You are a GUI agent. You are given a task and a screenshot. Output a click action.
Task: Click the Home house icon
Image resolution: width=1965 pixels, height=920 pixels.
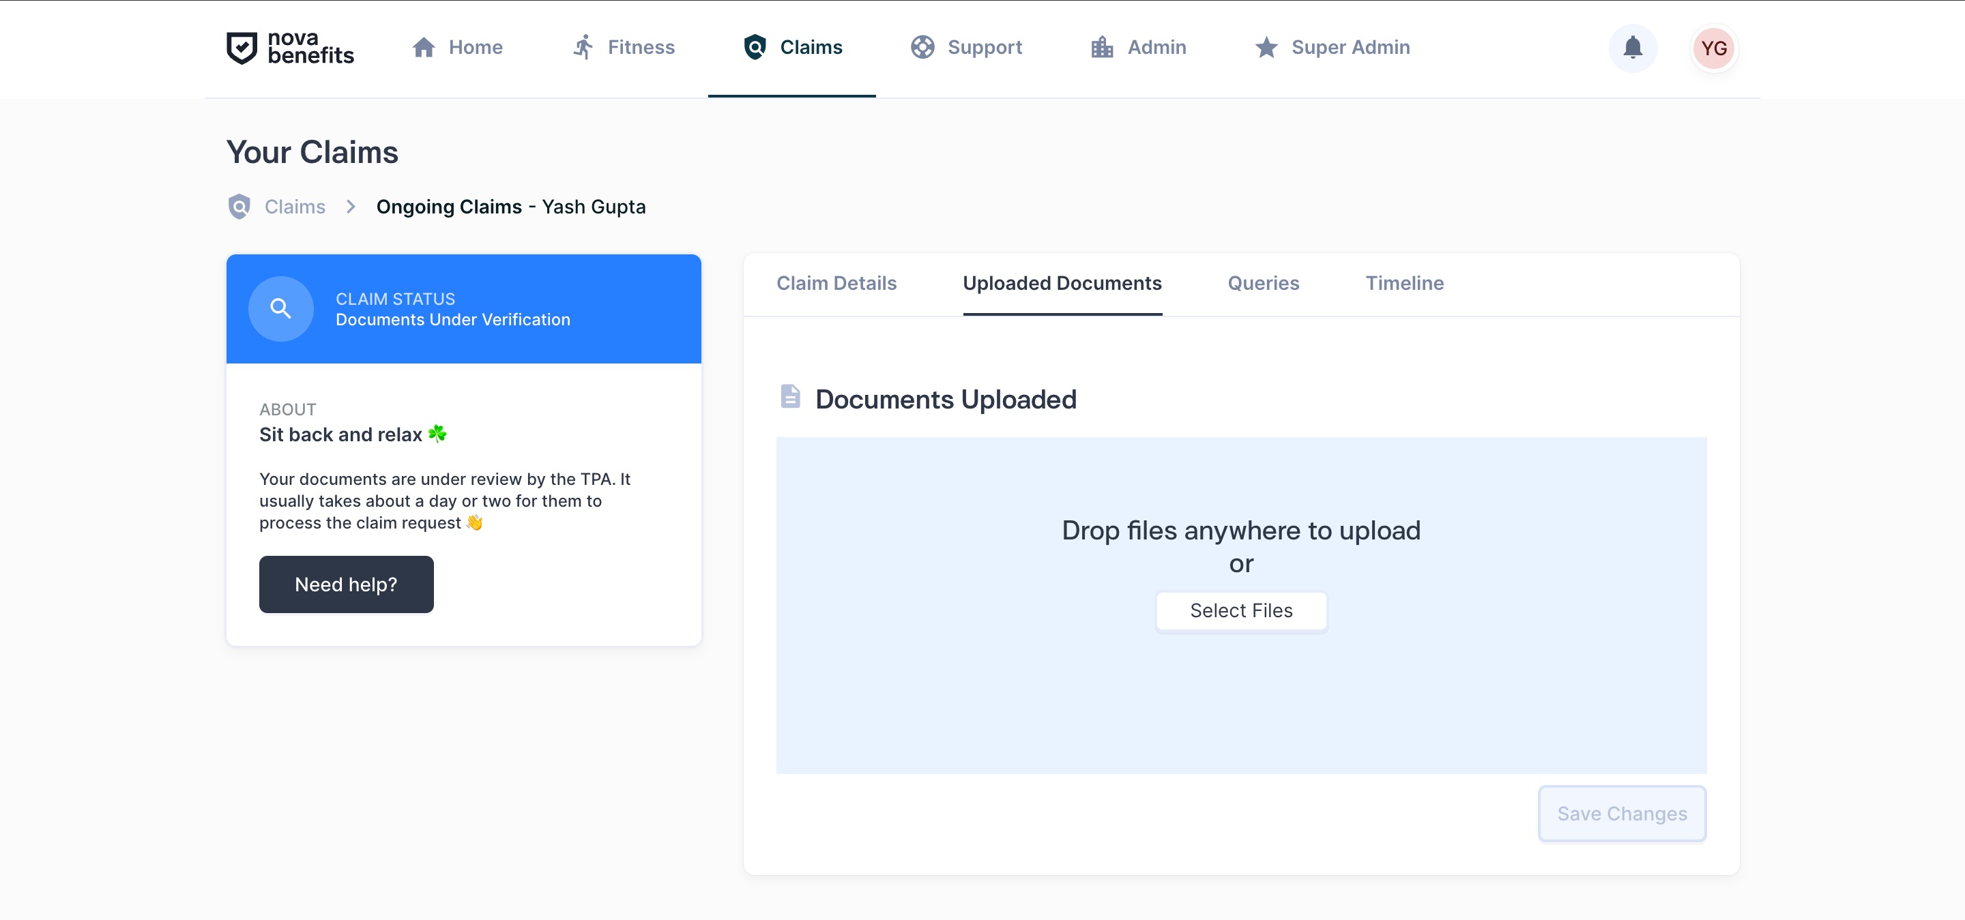[x=423, y=47]
